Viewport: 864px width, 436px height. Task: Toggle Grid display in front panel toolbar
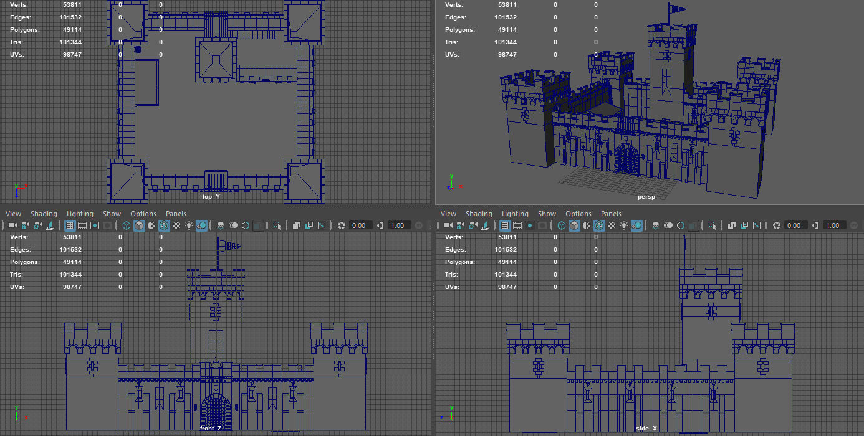click(x=70, y=225)
